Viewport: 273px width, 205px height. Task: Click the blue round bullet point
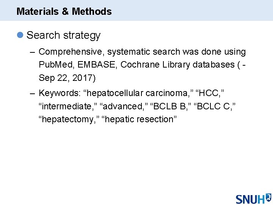pos(20,35)
